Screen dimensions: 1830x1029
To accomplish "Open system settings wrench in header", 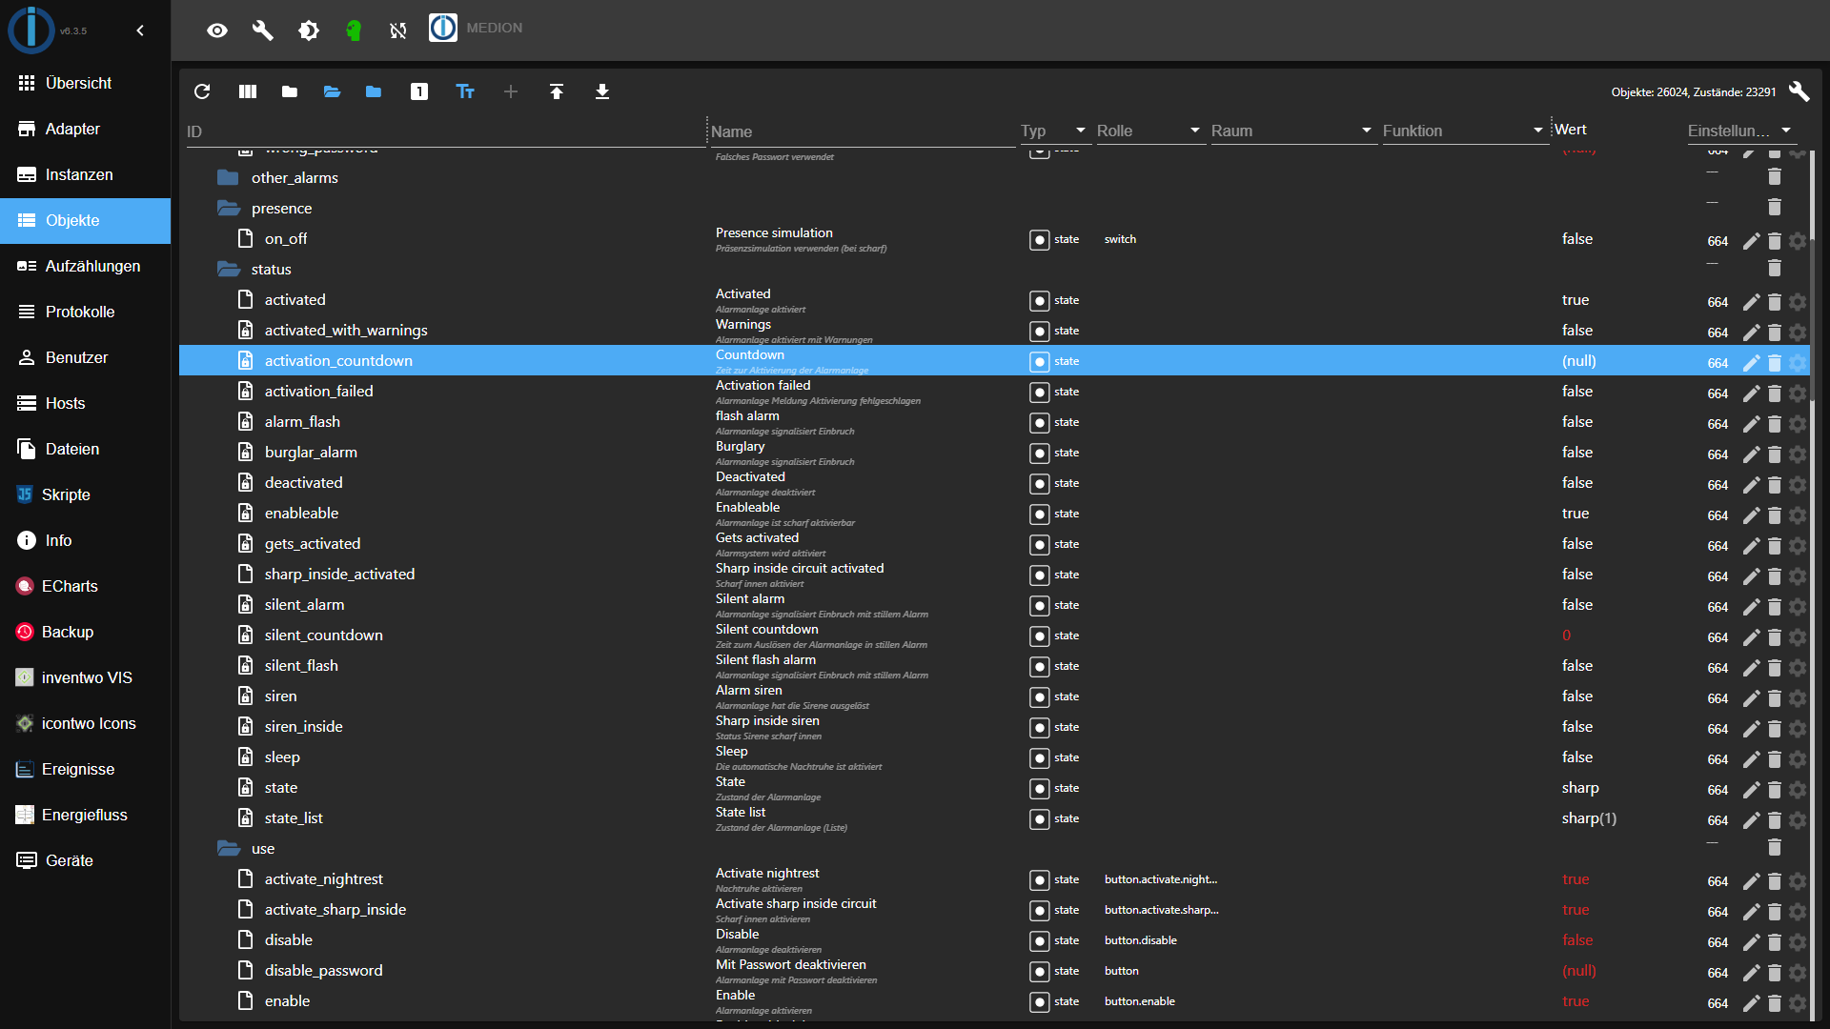I will [263, 30].
